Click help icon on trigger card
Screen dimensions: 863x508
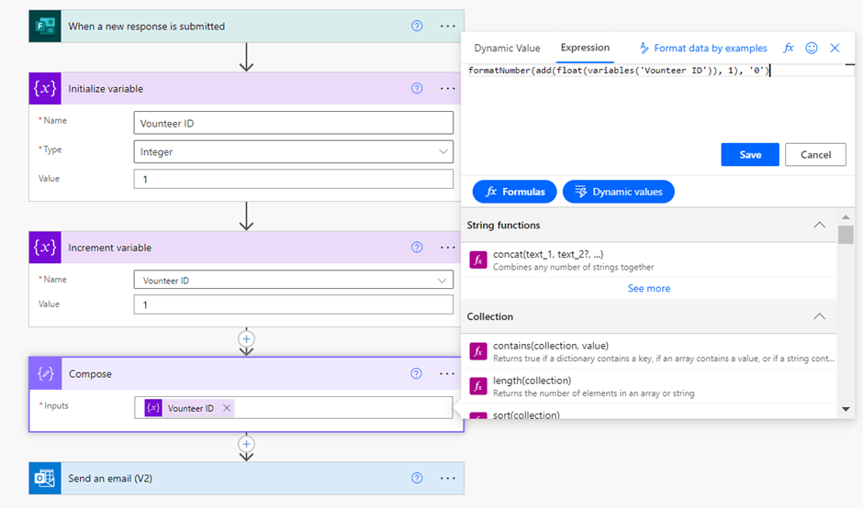click(417, 27)
